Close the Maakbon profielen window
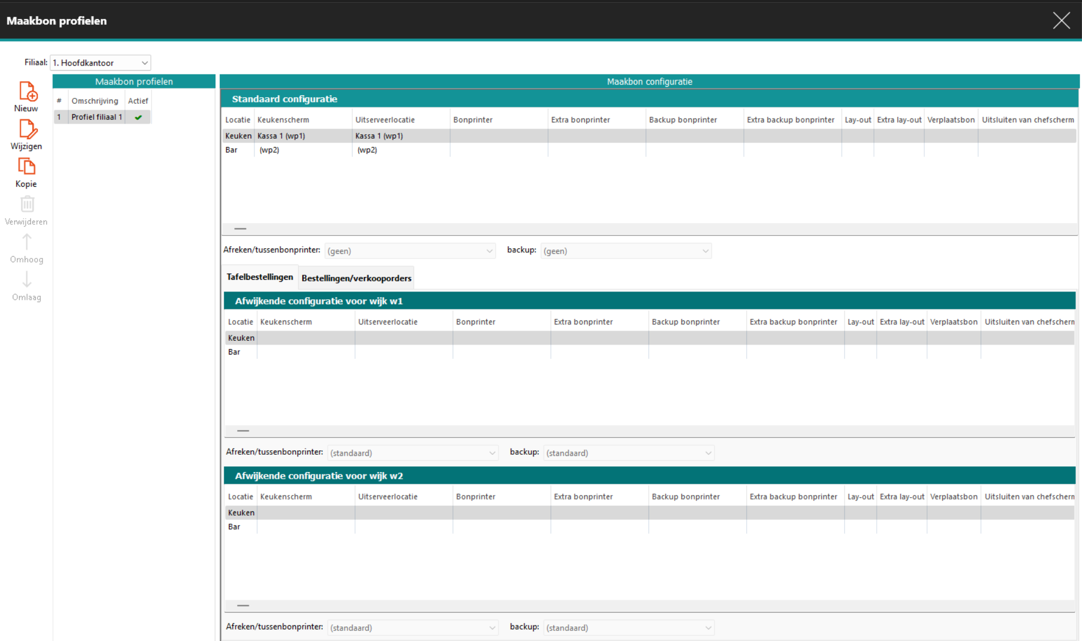Viewport: 1082px width, 641px height. click(x=1061, y=21)
